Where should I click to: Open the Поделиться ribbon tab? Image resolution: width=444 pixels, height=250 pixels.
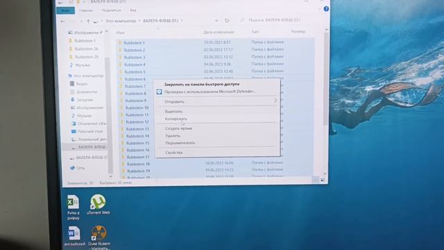111,10
